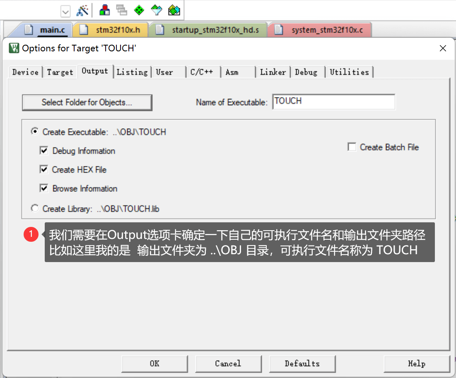
Task: Expand the target selection dropdown arrow
Action: (x=65, y=12)
